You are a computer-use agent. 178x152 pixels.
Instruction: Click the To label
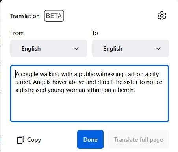point(95,33)
